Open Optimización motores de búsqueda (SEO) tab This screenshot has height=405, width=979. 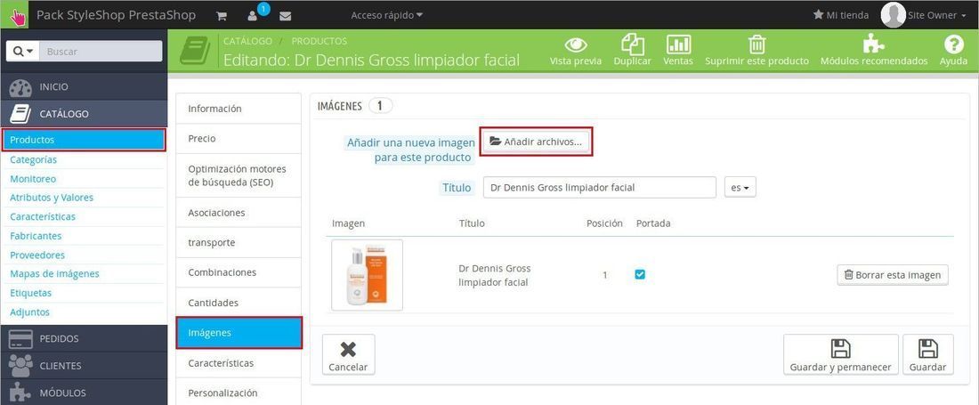[x=239, y=175]
